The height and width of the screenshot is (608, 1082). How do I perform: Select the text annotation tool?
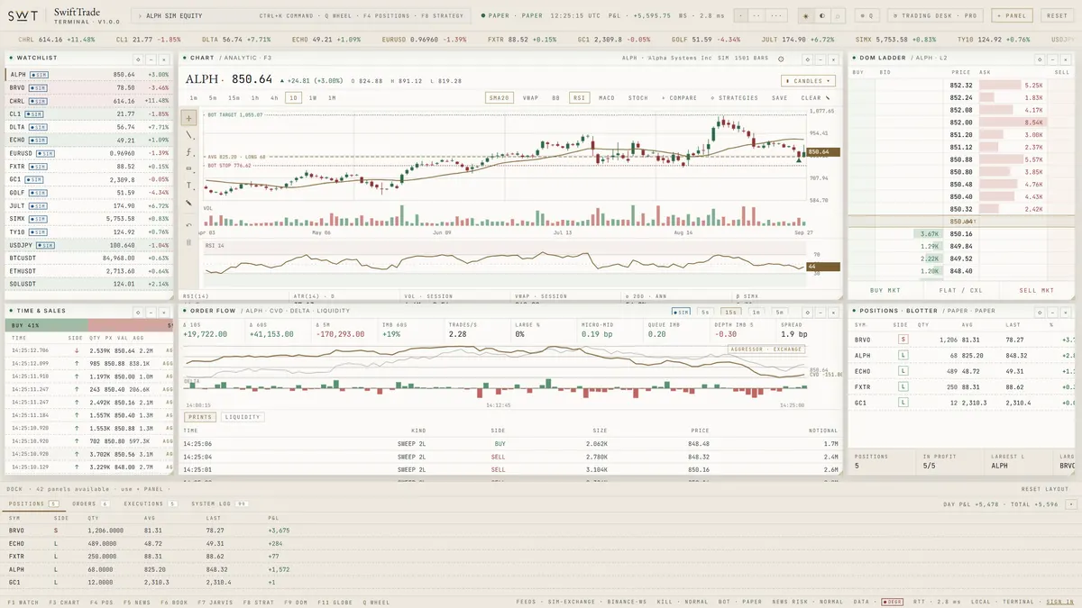189,186
